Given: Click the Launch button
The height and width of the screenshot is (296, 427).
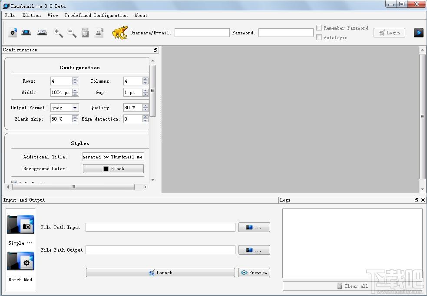Looking at the screenshot, I should coord(160,272).
